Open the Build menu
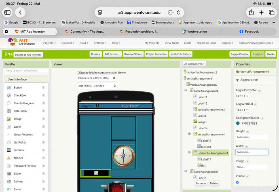The width and height of the screenshot is (279, 192). point(84,43)
